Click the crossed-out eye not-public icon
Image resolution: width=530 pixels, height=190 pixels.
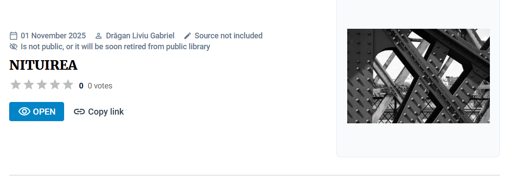14,47
